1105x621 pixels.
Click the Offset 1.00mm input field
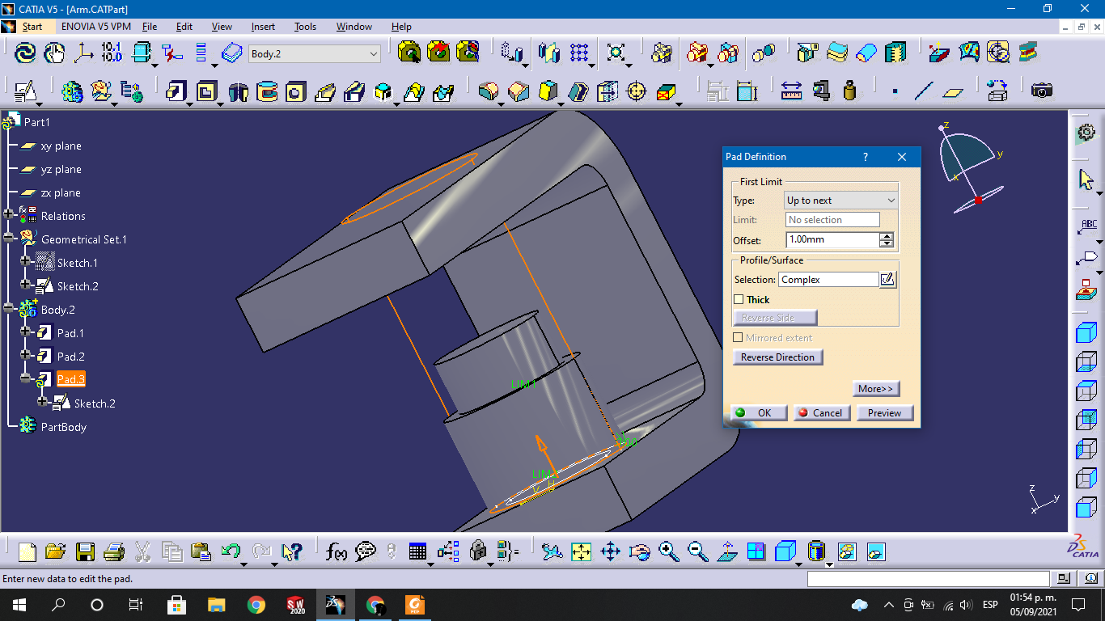click(x=832, y=240)
